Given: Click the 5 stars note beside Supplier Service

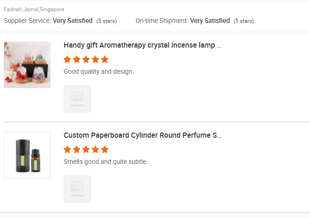Looking at the screenshot, I should (x=107, y=21).
